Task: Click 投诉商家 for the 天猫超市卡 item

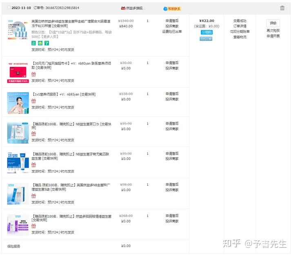Action: 172,68
